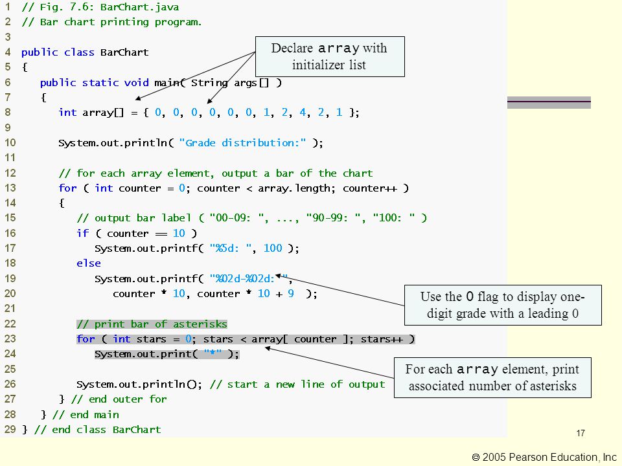Click 'System.out.println(); // start a new line' line
The height and width of the screenshot is (466, 622).
point(231,384)
